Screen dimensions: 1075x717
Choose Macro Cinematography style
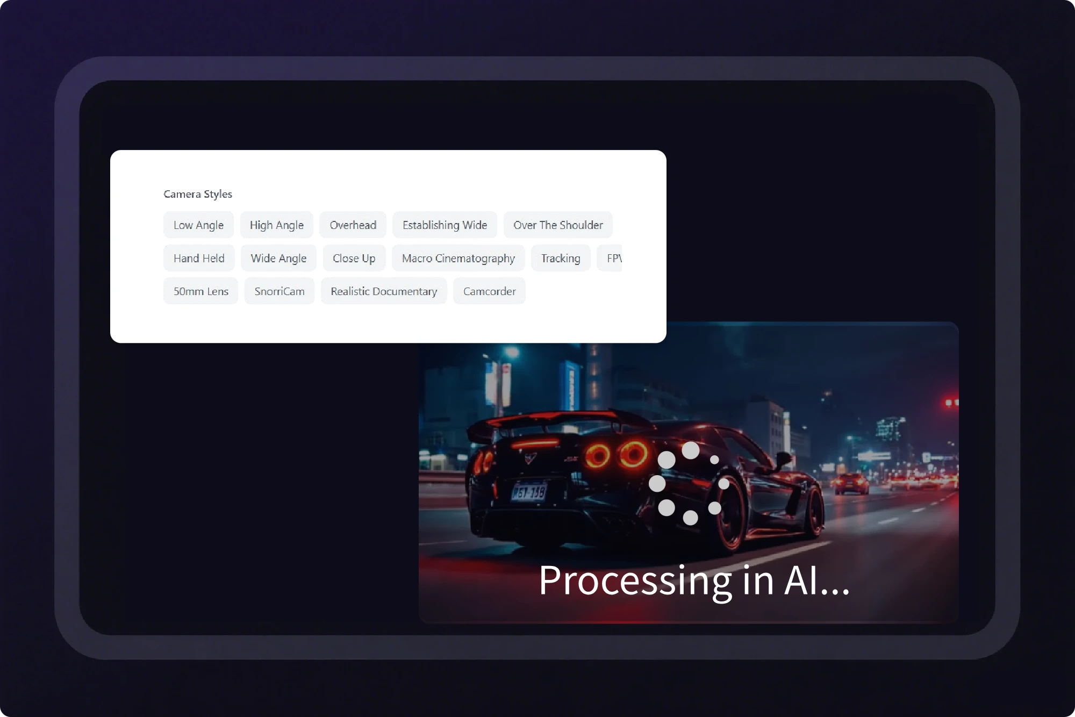[458, 259]
